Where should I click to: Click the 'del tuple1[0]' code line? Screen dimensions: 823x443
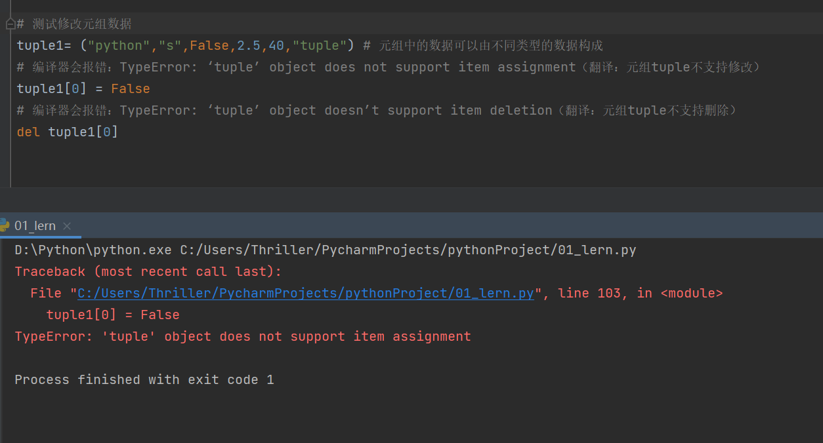coord(68,132)
